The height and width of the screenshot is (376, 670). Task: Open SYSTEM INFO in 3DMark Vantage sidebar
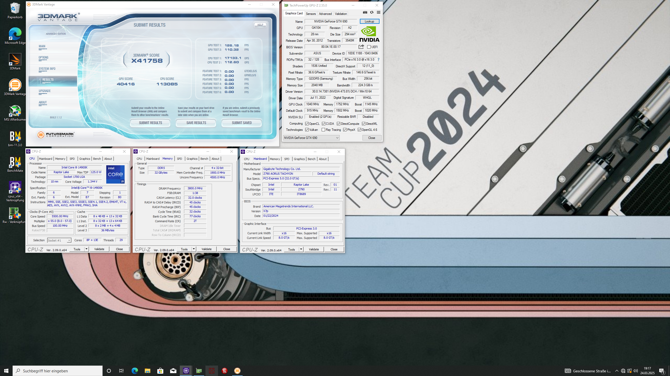coord(47,69)
